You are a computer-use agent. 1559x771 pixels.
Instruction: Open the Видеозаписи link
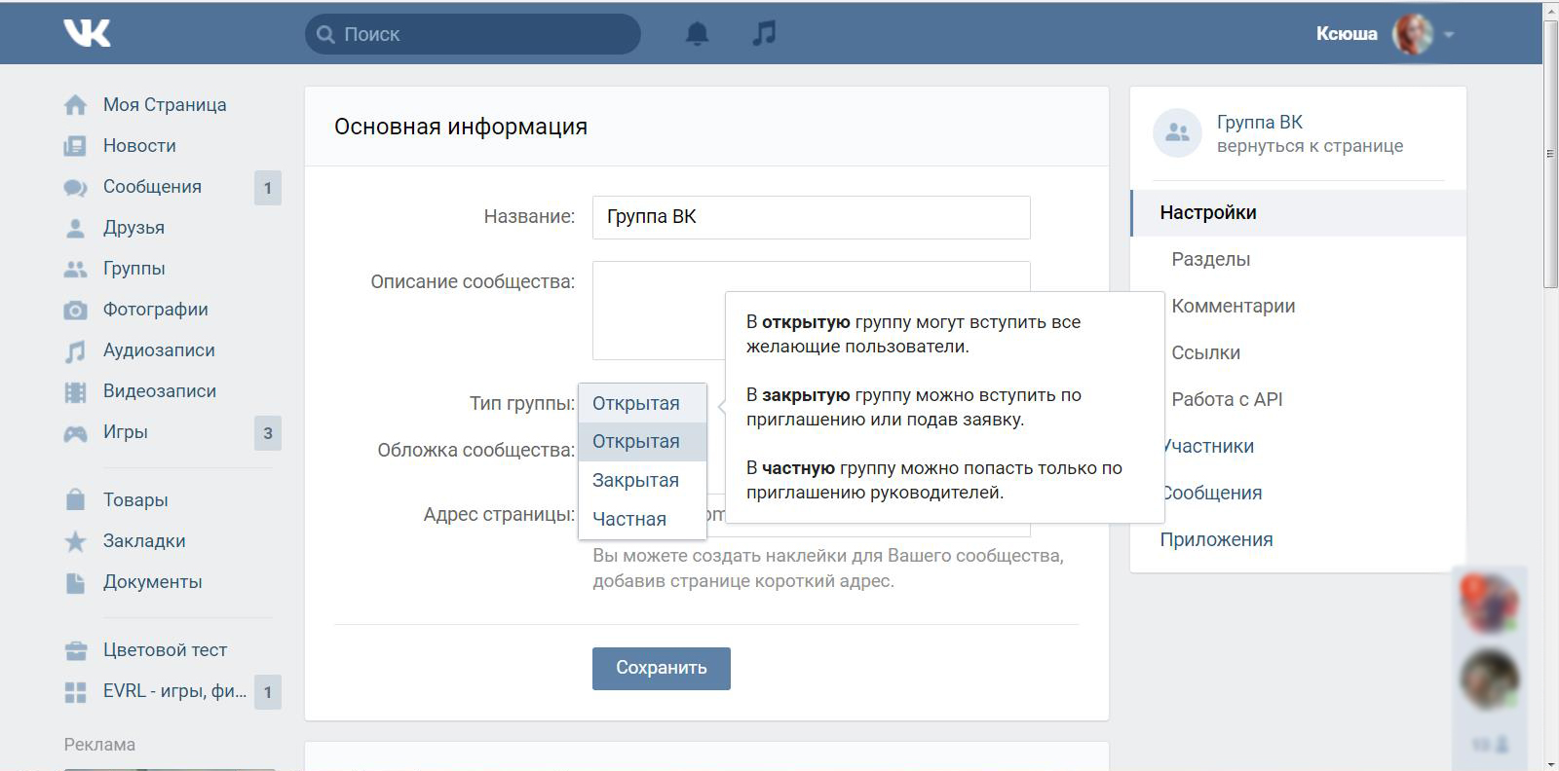click(160, 391)
